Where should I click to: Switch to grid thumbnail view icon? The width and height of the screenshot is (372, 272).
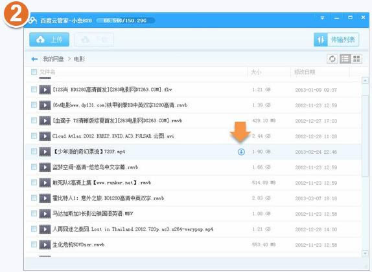click(356, 59)
